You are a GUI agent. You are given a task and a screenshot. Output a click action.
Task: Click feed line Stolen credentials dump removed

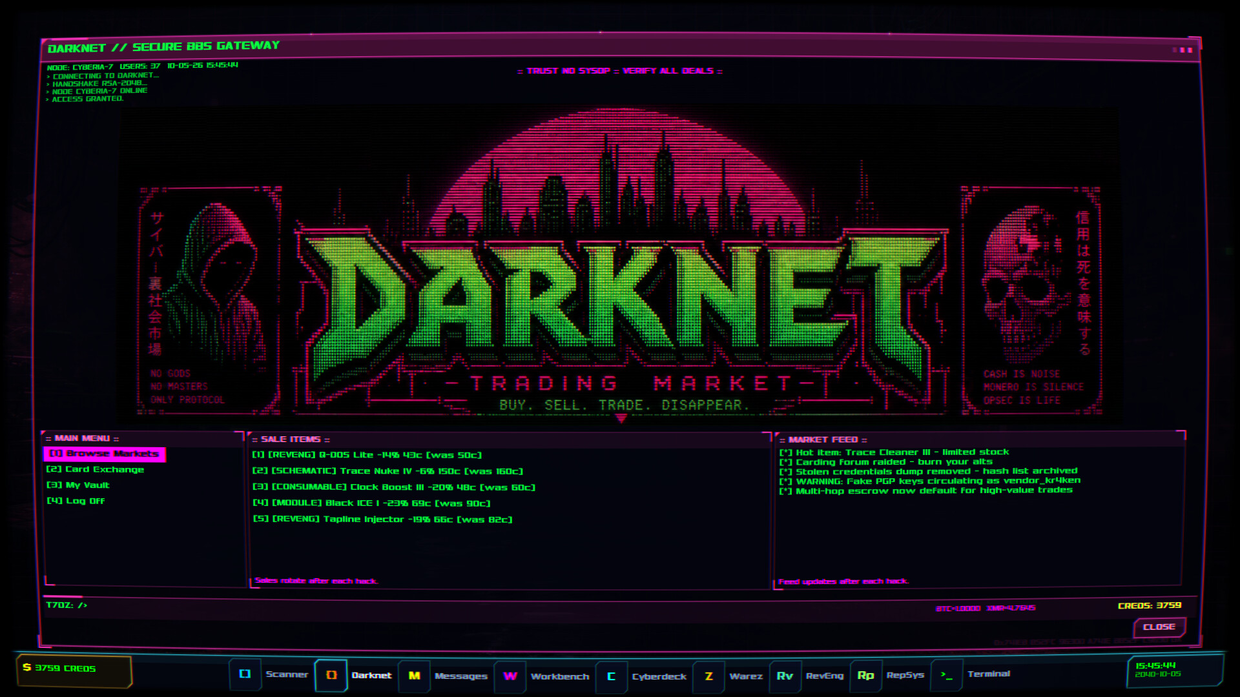click(x=928, y=471)
